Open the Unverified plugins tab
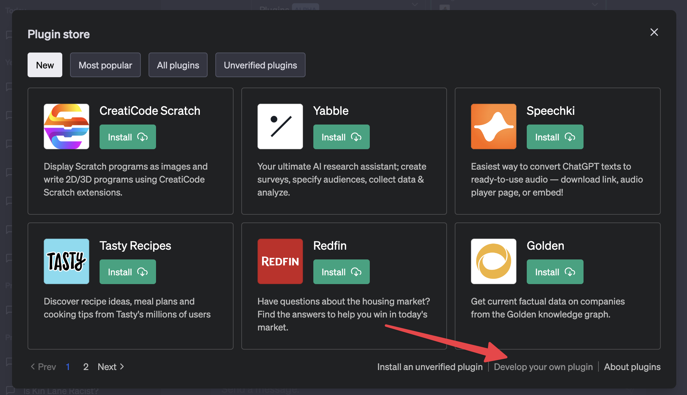 point(260,65)
